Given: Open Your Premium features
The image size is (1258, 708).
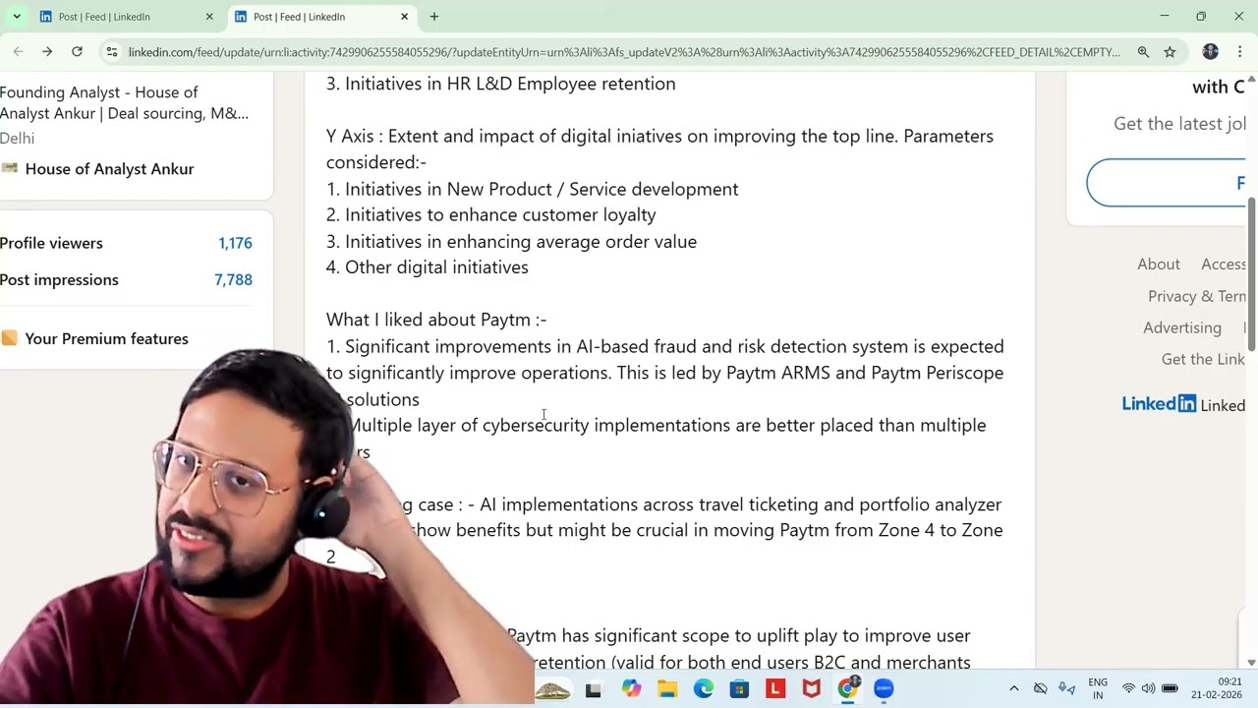Looking at the screenshot, I should [106, 338].
